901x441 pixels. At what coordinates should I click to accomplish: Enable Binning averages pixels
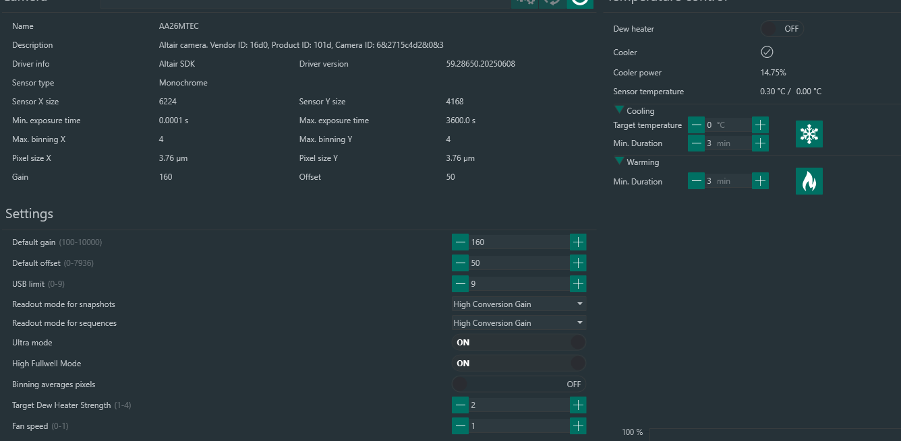click(x=519, y=384)
